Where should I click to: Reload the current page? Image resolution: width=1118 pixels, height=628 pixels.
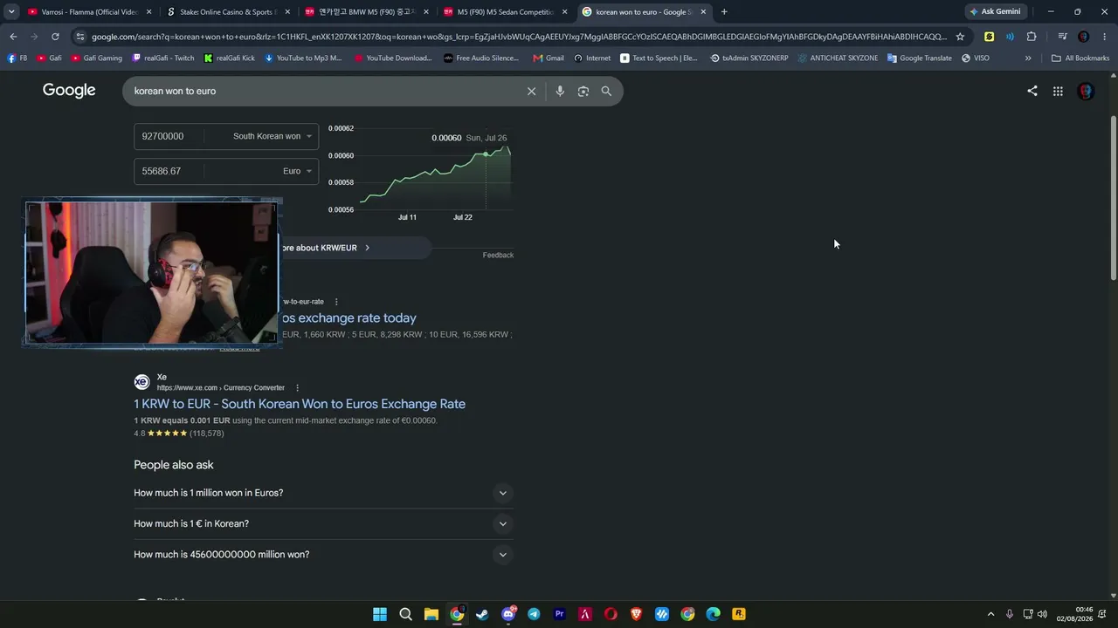[55, 37]
